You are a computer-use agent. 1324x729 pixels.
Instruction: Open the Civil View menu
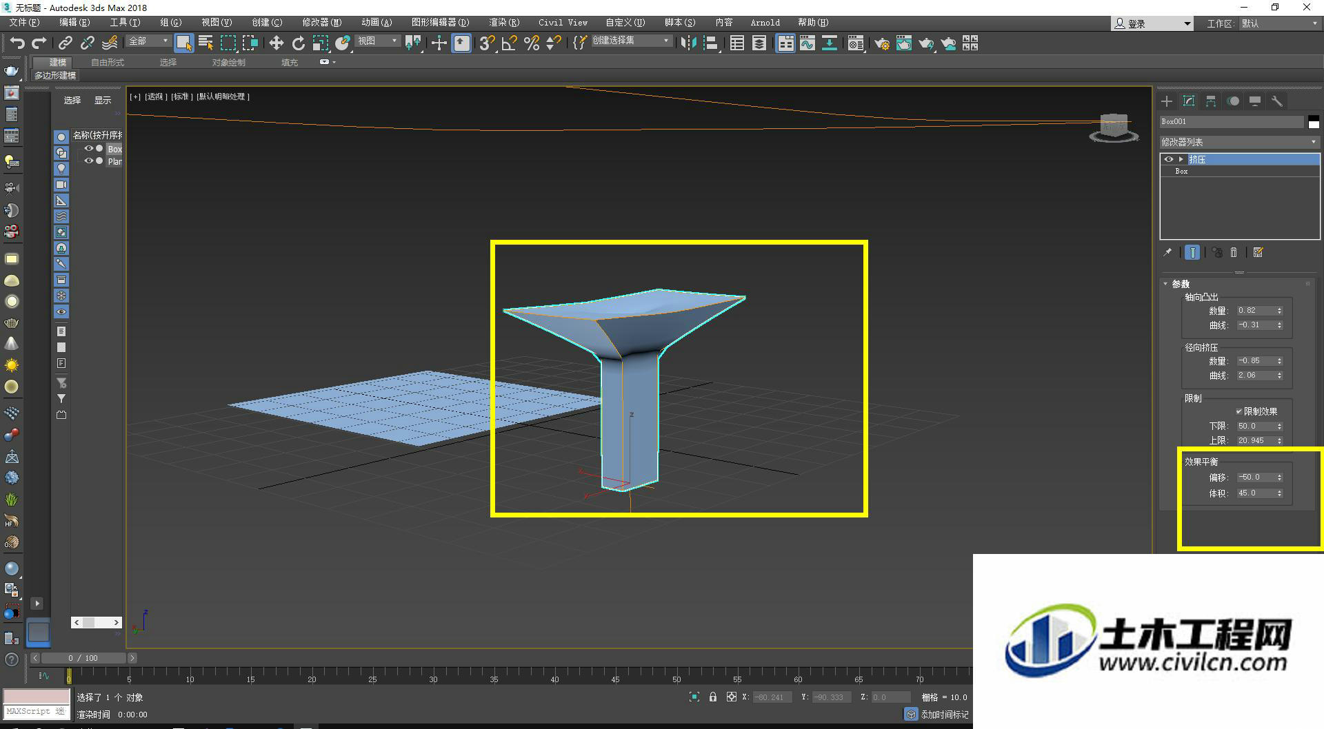(563, 23)
